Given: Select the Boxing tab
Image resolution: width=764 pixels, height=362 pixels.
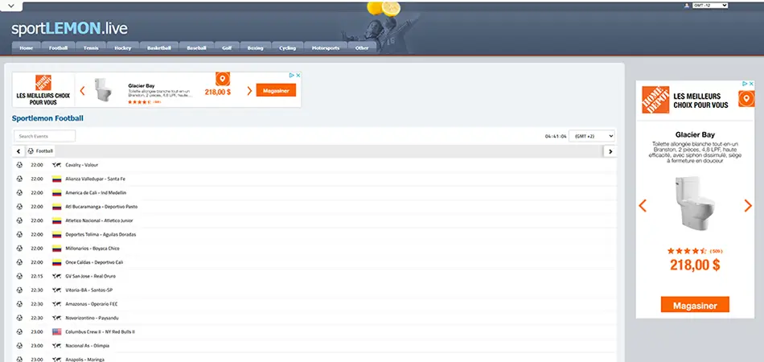Looking at the screenshot, I should click(255, 47).
